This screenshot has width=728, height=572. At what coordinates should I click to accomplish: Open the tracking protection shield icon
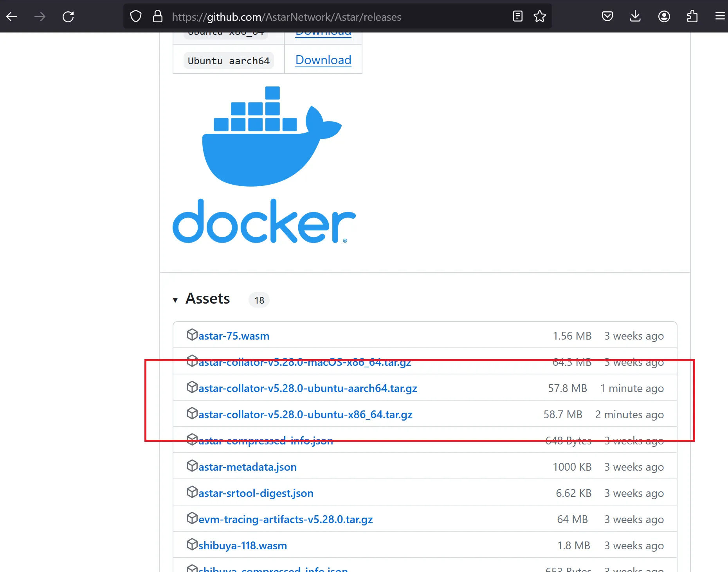point(135,16)
